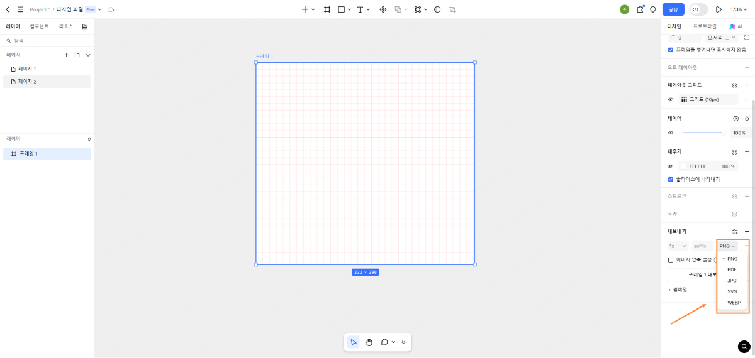Toggle visibility of the layout grid

pyautogui.click(x=671, y=99)
